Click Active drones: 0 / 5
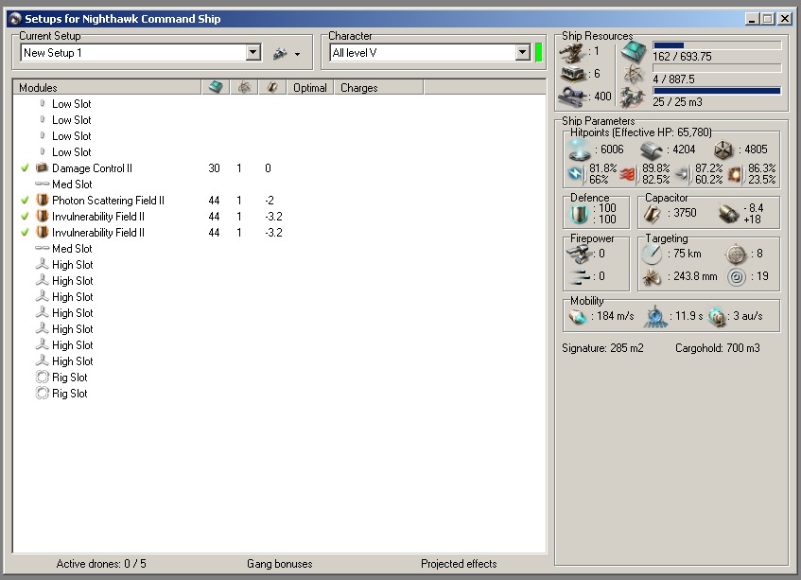This screenshot has height=580, width=801. click(x=101, y=564)
